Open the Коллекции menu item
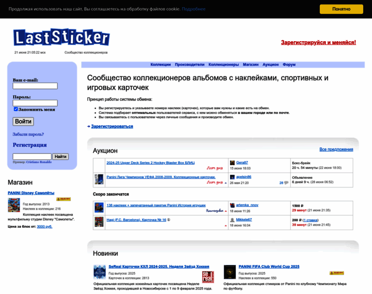372x294 pixels. point(161,65)
